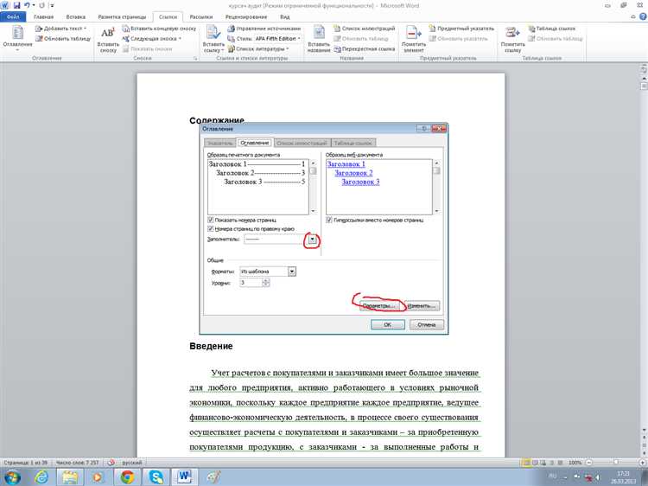Open Список литературы dropdown

(257, 48)
